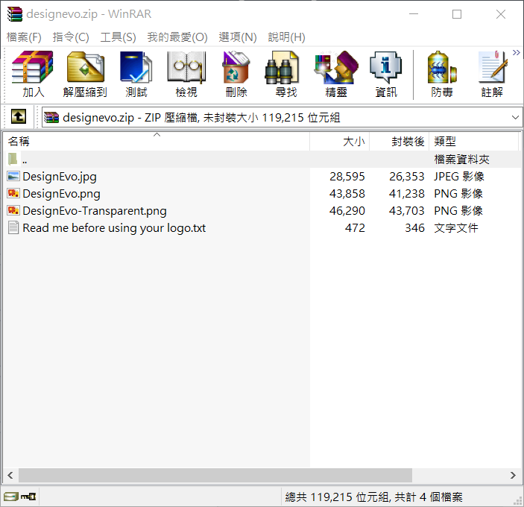The height and width of the screenshot is (507, 524).
Task: Open the 註解 (Comment) icon
Action: (493, 67)
